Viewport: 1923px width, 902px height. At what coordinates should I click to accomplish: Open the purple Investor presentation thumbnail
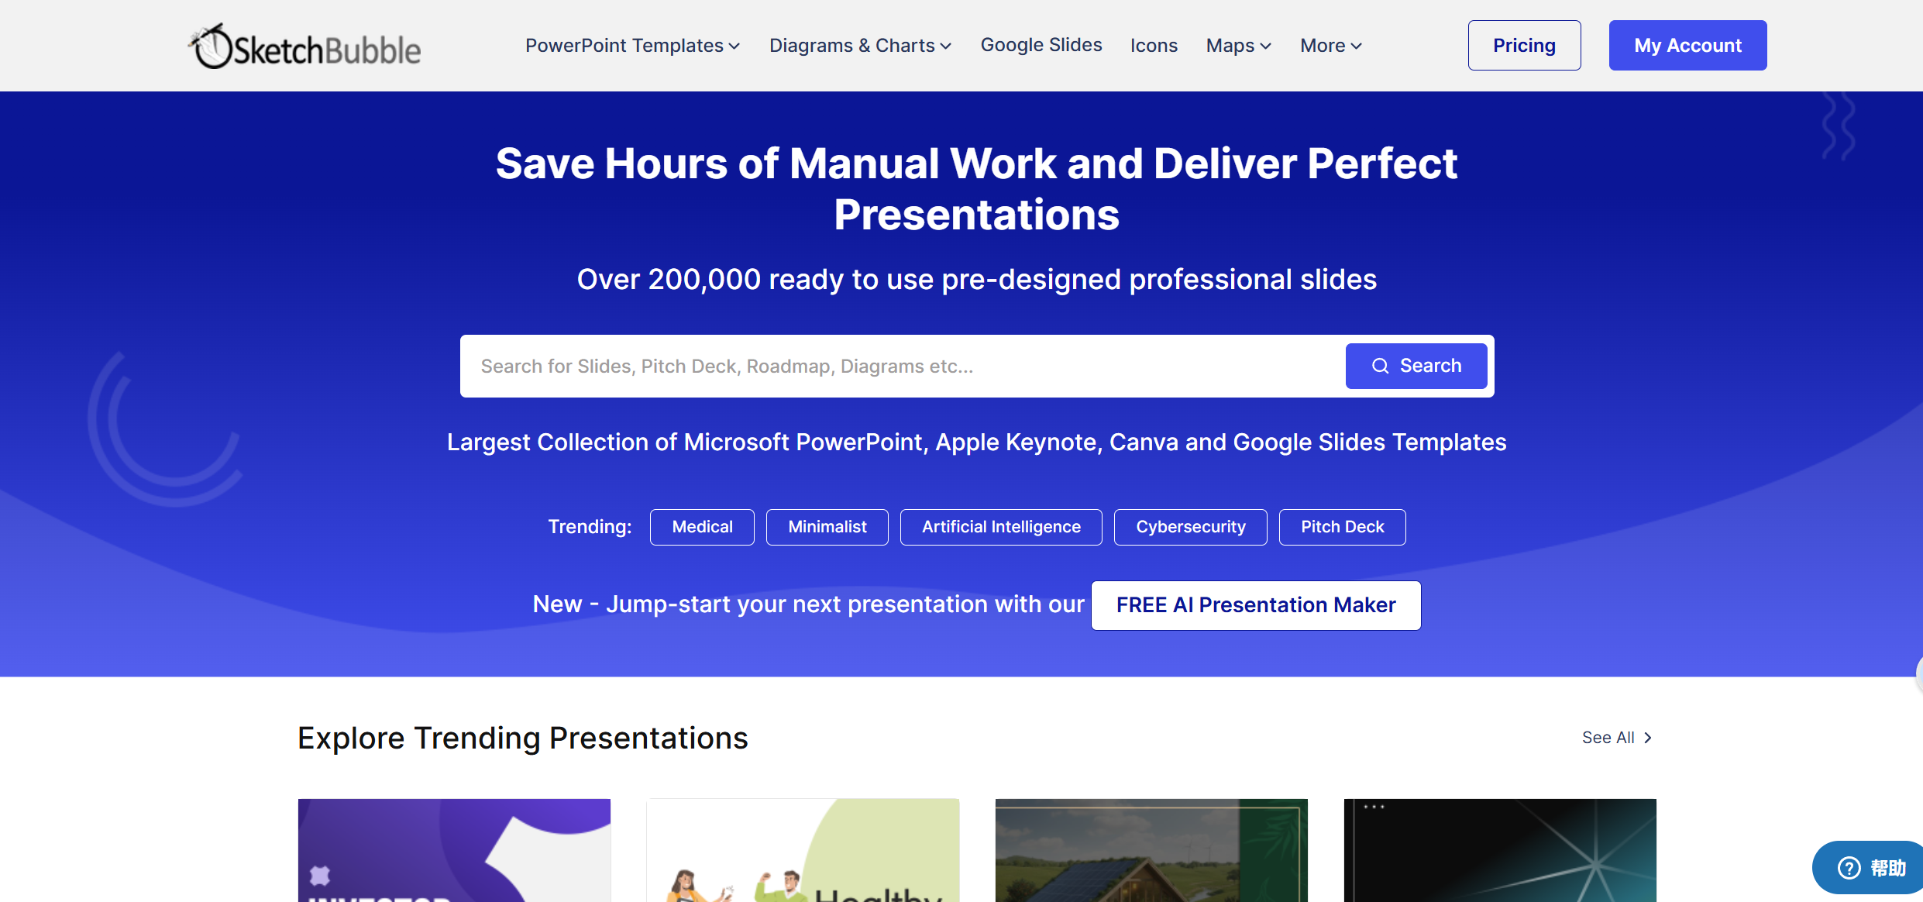pyautogui.click(x=454, y=850)
